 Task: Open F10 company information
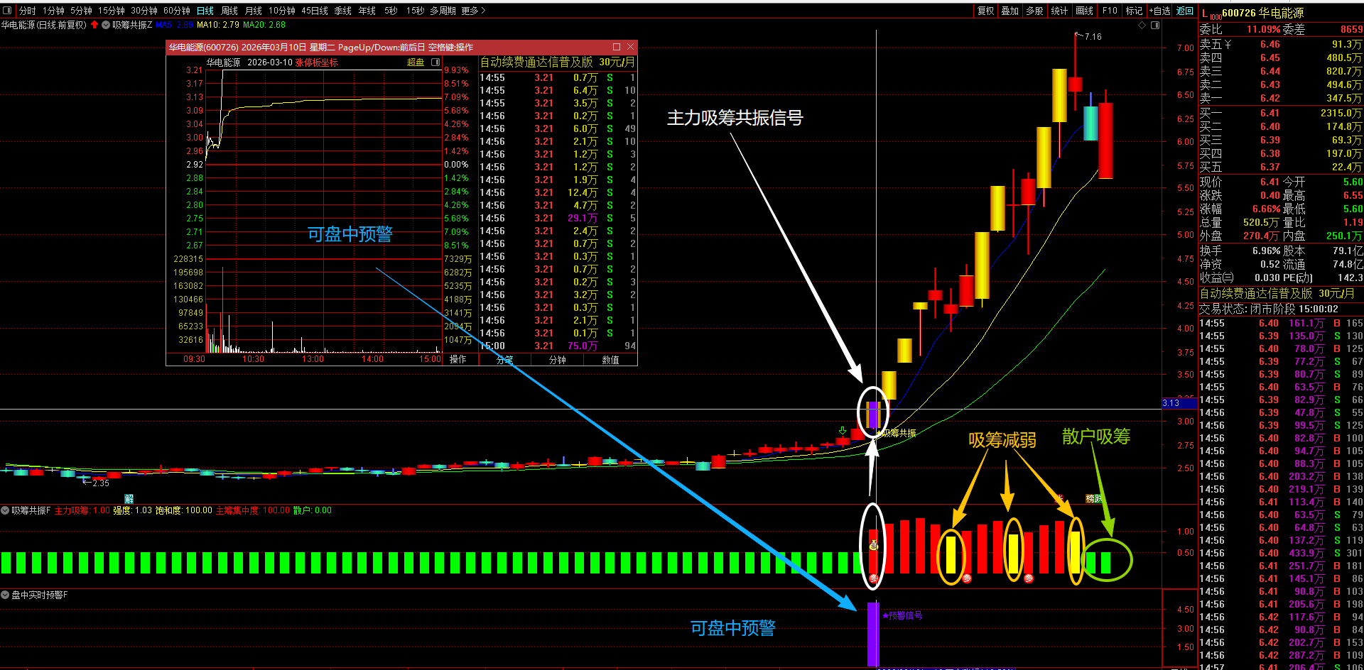(x=1110, y=11)
